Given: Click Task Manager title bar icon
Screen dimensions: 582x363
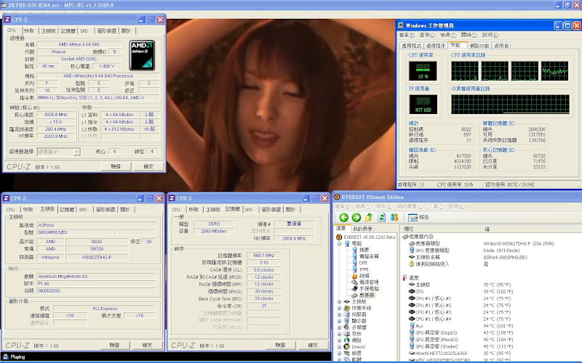Looking at the screenshot, I should [401, 25].
